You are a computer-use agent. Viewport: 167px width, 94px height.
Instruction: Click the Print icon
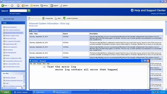[56, 18]
